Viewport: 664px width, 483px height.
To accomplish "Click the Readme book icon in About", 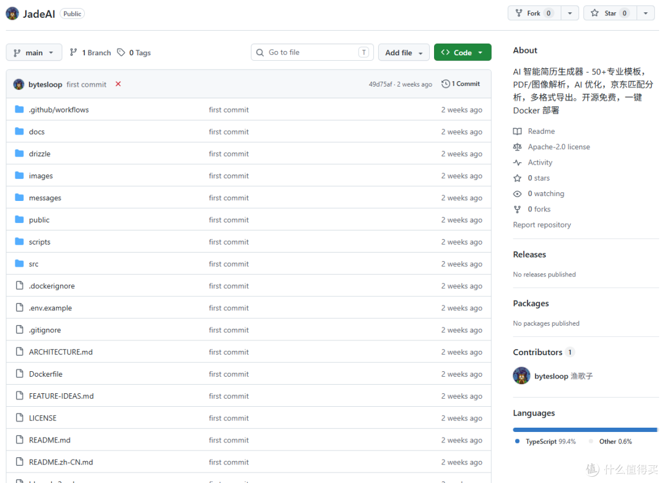I will click(x=518, y=132).
